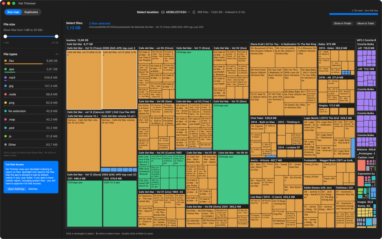Select Cafe del Mar vol.13 disk 1 flac block
Image resolution: width=382 pixels, height=239 pixels.
point(120,80)
